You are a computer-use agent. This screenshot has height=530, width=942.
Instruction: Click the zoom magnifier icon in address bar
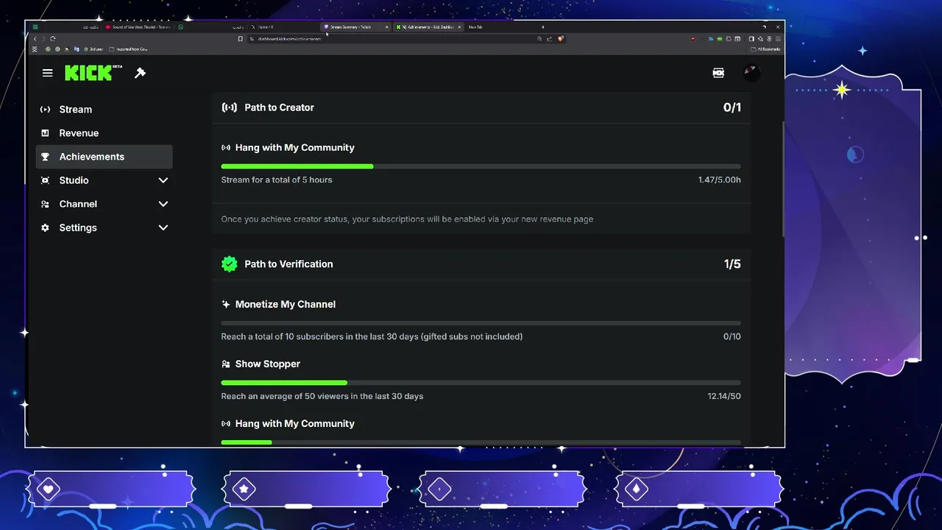[539, 38]
